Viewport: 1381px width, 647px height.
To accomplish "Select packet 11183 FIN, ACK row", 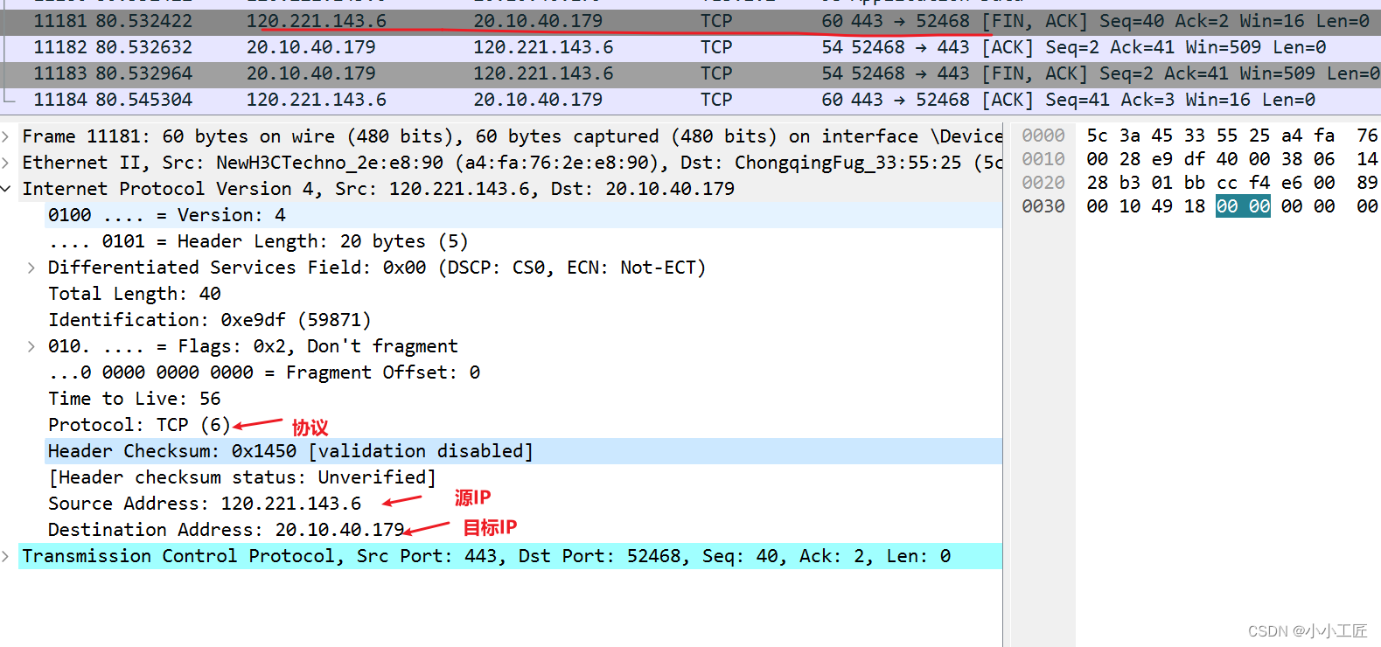I will [690, 74].
